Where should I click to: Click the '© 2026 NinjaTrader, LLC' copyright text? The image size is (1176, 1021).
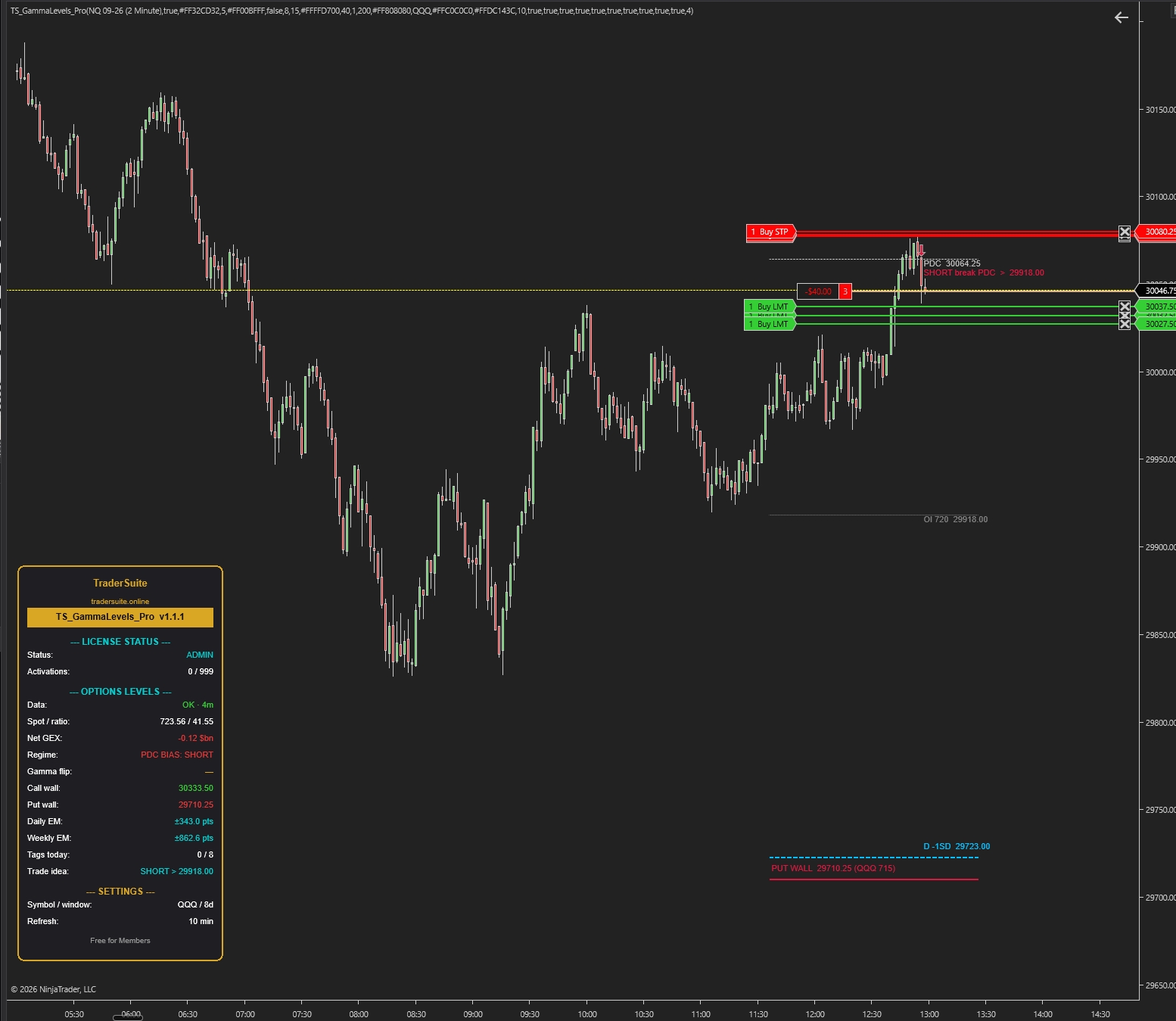[x=53, y=989]
